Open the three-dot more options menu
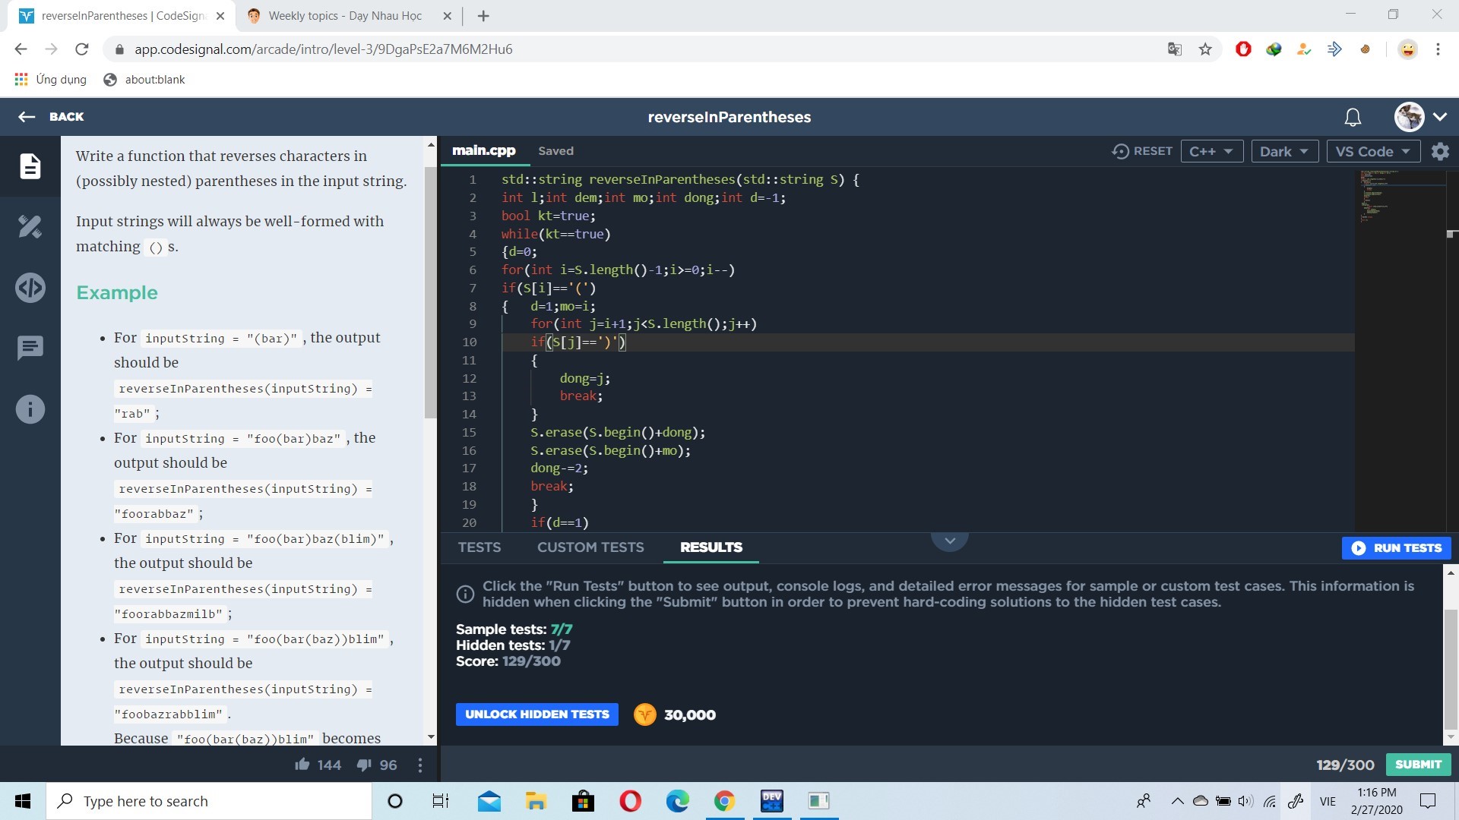 click(420, 765)
